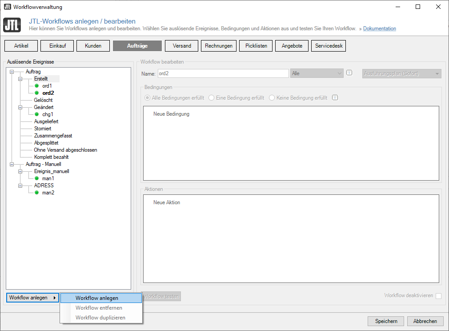This screenshot has height=331, width=449.
Task: Select the Abgesplittet event
Action: click(x=46, y=143)
